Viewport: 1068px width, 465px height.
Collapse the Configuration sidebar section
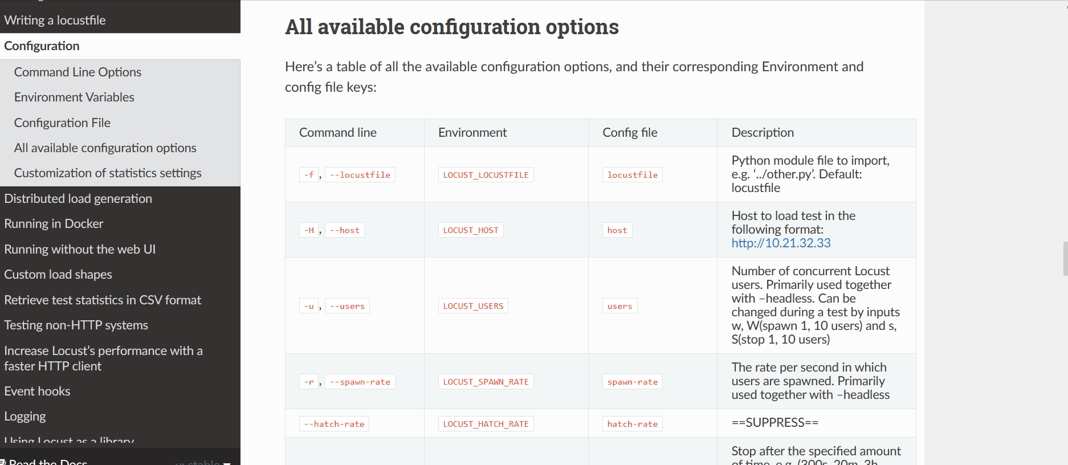coord(42,46)
